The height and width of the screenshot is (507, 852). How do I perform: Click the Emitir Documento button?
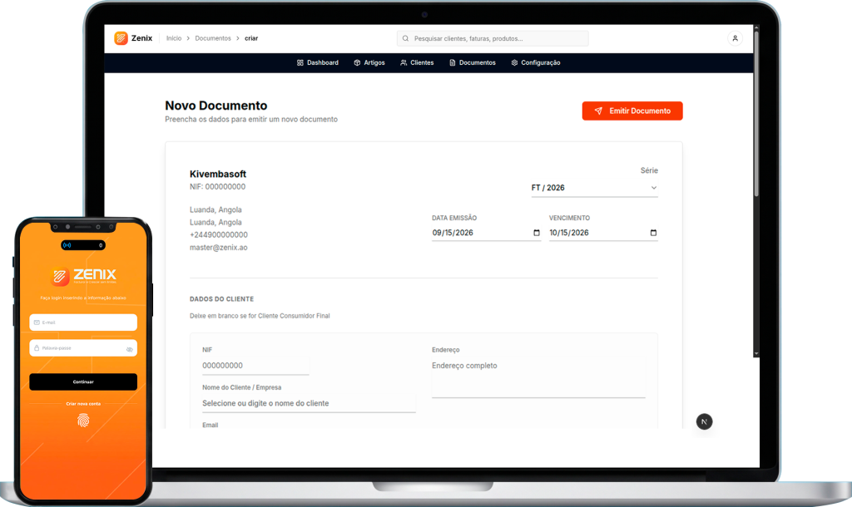pyautogui.click(x=632, y=111)
